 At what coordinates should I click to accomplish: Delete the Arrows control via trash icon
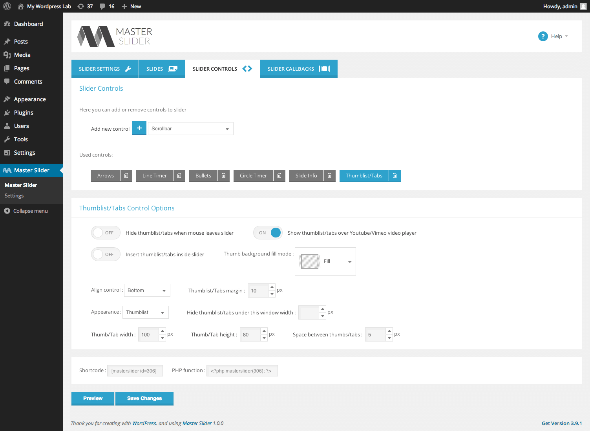point(126,175)
